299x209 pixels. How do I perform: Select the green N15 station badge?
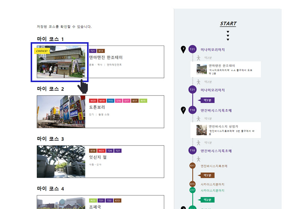pyautogui.click(x=143, y=101)
